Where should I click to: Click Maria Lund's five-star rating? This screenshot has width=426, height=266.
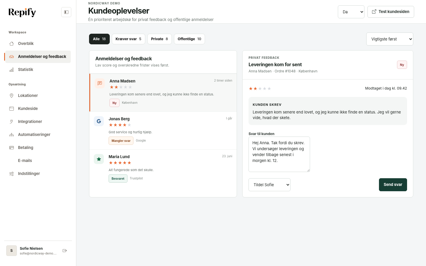pyautogui.click(x=120, y=163)
